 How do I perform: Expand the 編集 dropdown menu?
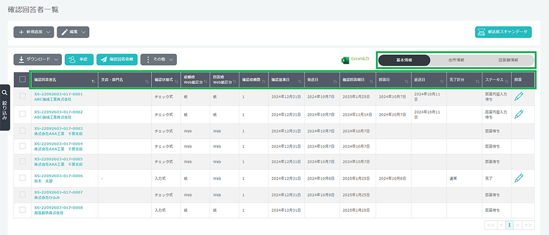[73, 32]
